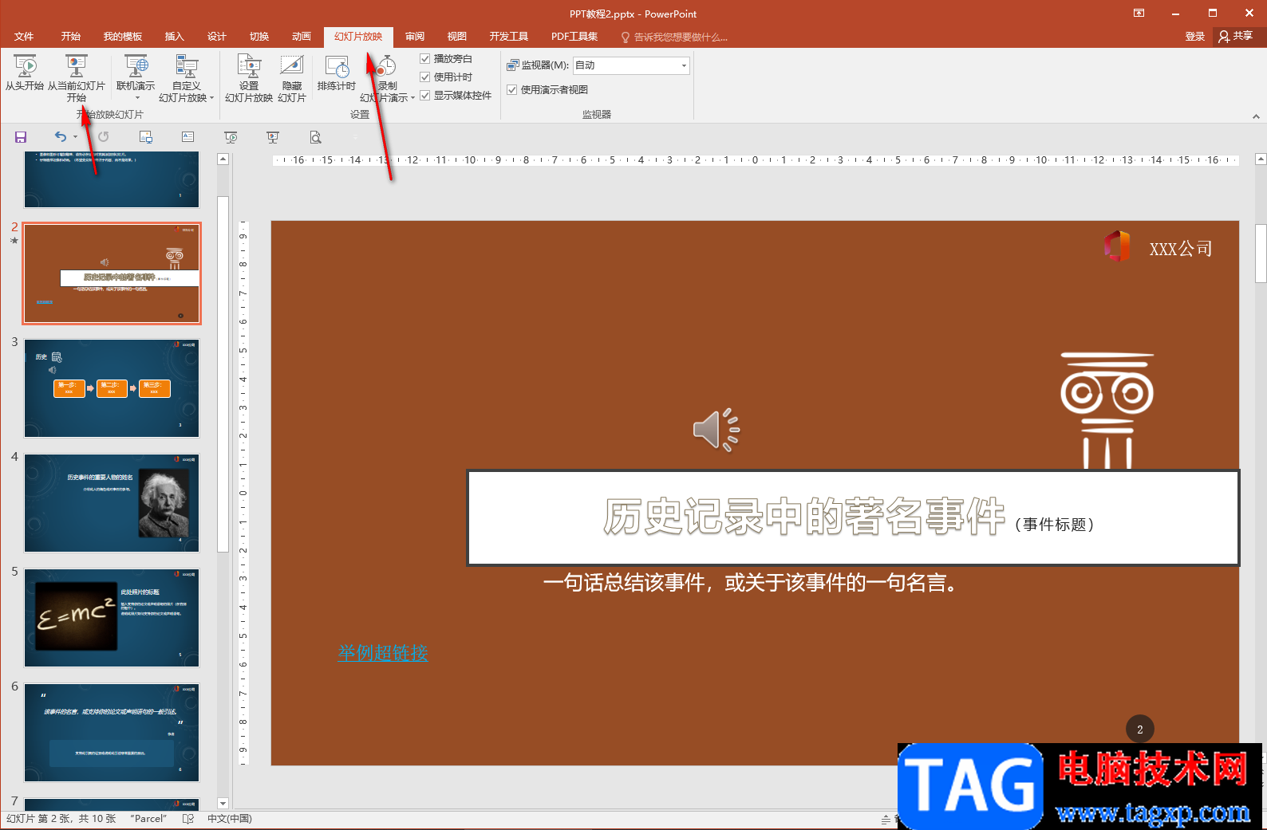The width and height of the screenshot is (1267, 830).
Task: Select slide 4 Einstein thumbnail
Action: tap(112, 503)
